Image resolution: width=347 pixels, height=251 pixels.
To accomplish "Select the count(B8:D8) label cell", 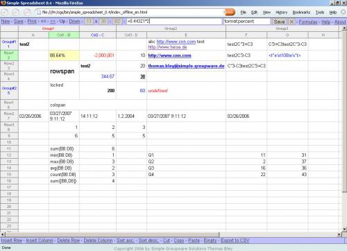I will tap(64, 175).
